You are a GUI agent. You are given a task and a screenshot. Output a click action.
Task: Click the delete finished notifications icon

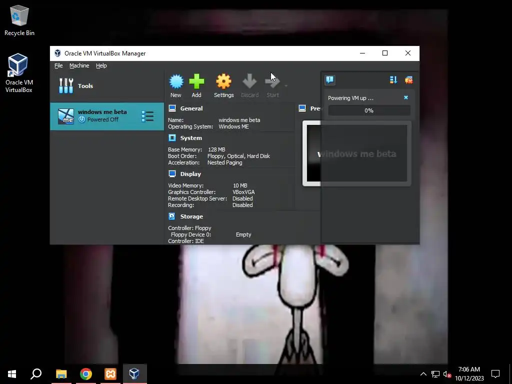tap(408, 79)
